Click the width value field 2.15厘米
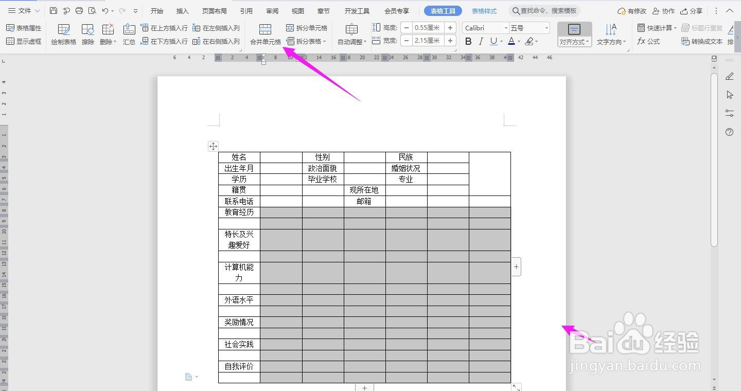The width and height of the screenshot is (741, 391). tap(428, 40)
